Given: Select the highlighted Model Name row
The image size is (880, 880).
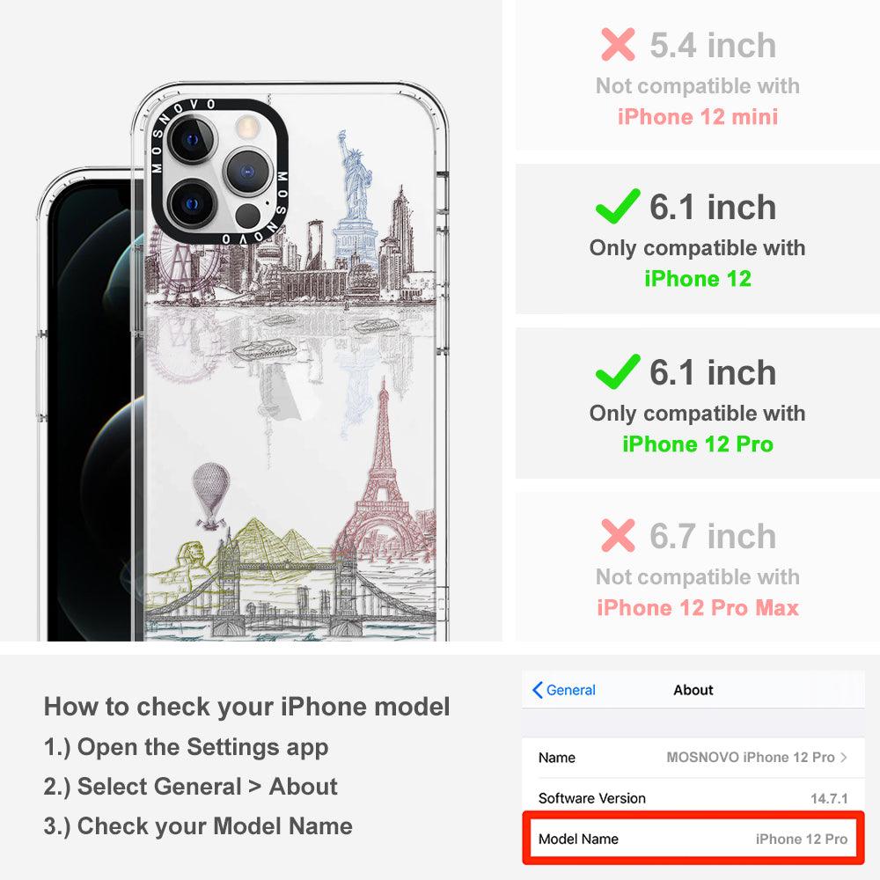Looking at the screenshot, I should (x=693, y=839).
